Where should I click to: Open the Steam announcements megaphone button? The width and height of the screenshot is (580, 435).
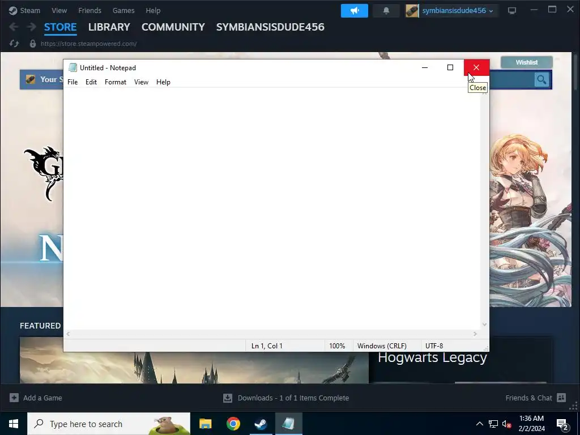[x=355, y=11]
